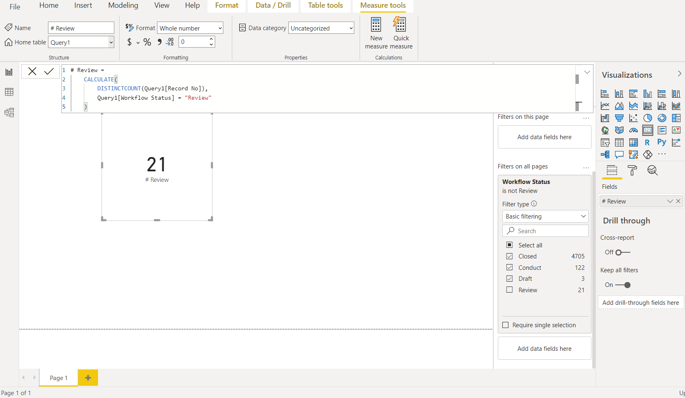Collapse the Visualizations pane

pos(679,74)
